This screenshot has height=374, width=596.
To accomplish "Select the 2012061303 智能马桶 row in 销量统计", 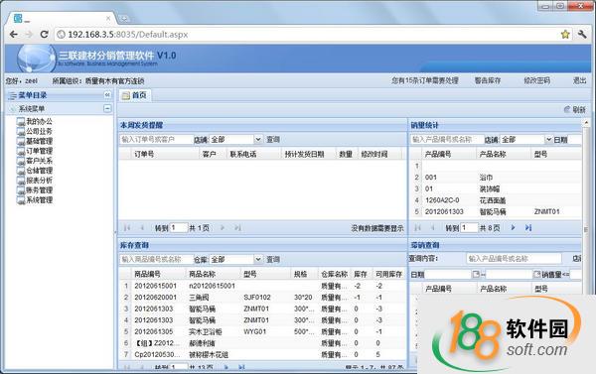I will pyautogui.click(x=496, y=211).
